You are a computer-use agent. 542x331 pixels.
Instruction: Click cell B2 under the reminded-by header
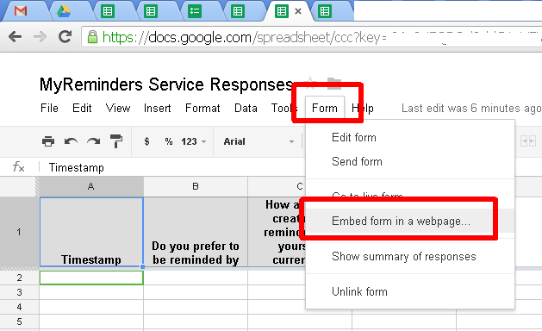click(x=196, y=278)
